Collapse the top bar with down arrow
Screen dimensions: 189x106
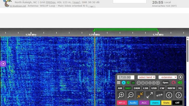pyautogui.click(x=92, y=7)
